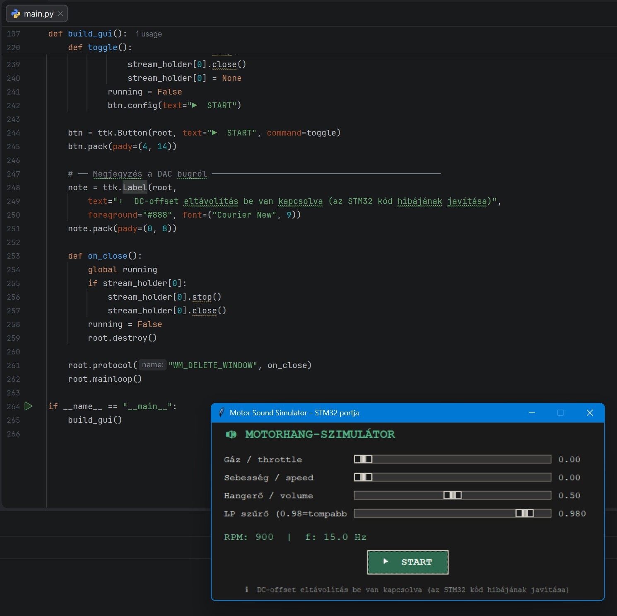
Task: Maximize the Motor Sound Simulator window
Action: pos(561,413)
